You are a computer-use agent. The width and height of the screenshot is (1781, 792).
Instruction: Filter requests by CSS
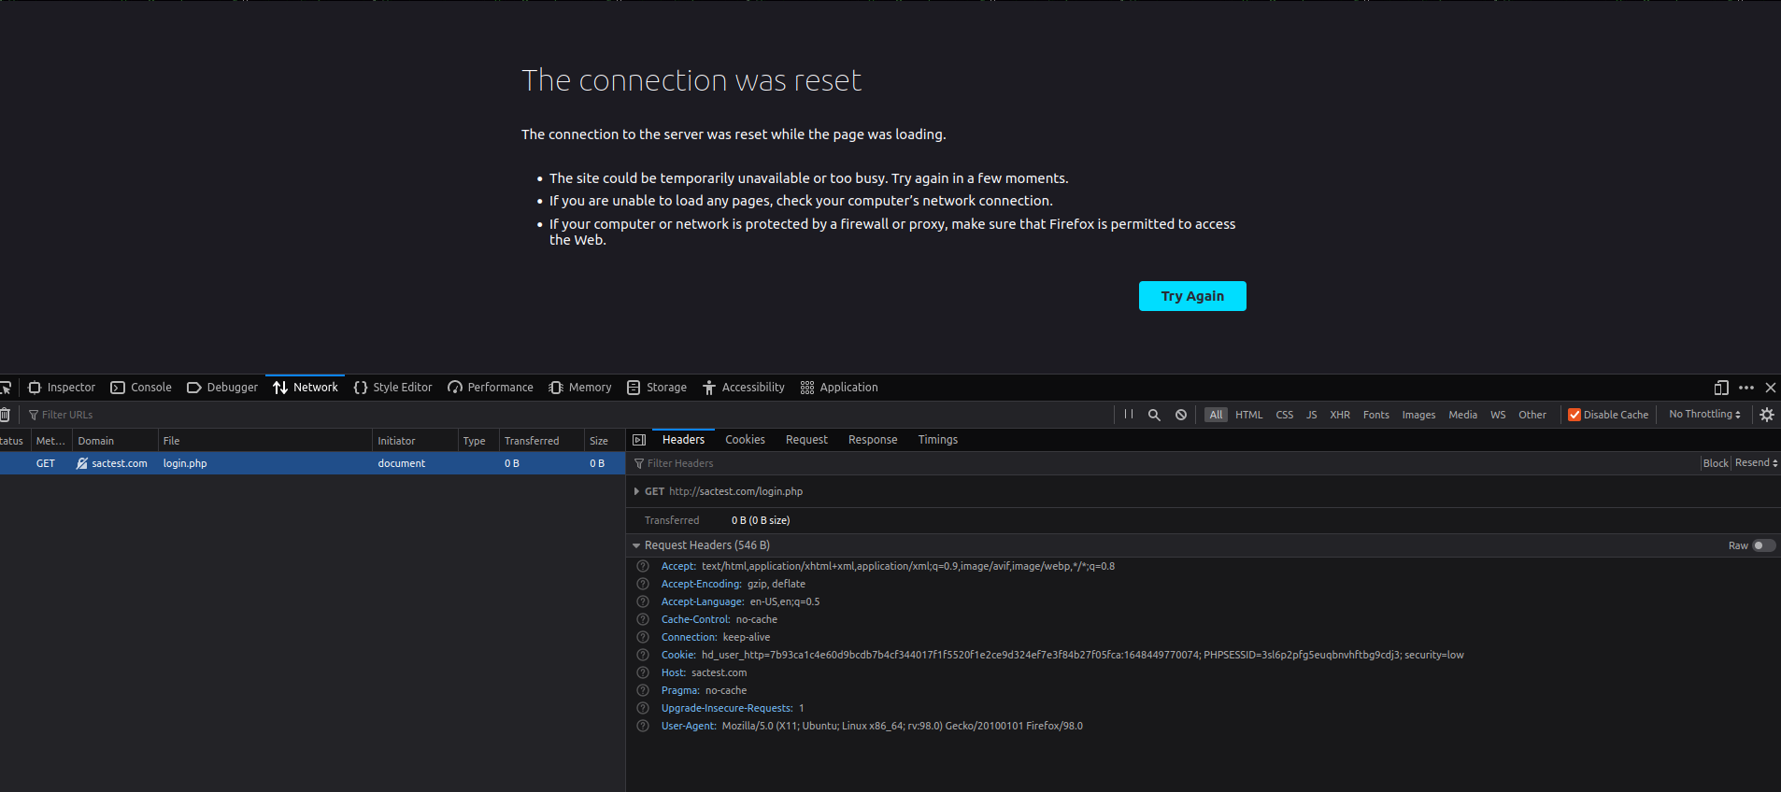coord(1285,415)
